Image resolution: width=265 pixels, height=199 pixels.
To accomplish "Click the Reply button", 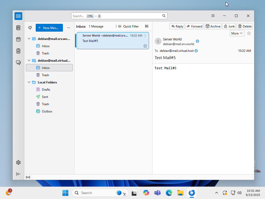I will click(177, 26).
